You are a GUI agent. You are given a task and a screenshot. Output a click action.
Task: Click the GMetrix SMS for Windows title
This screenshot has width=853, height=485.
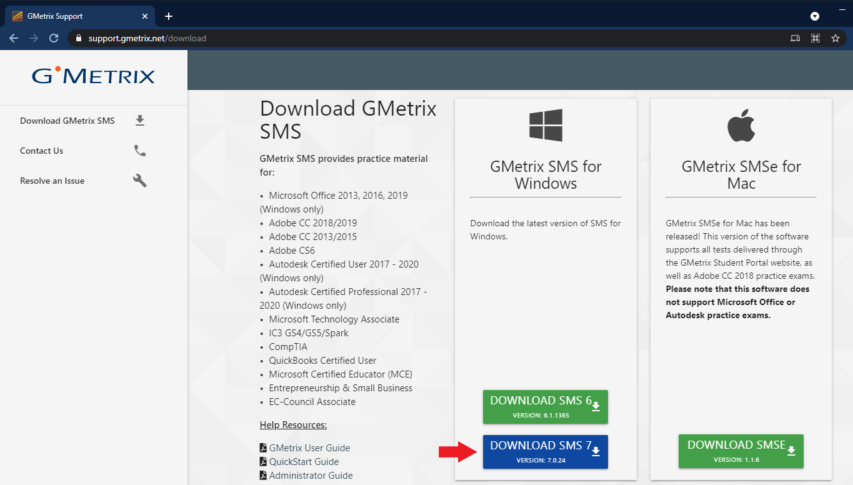[x=546, y=175]
